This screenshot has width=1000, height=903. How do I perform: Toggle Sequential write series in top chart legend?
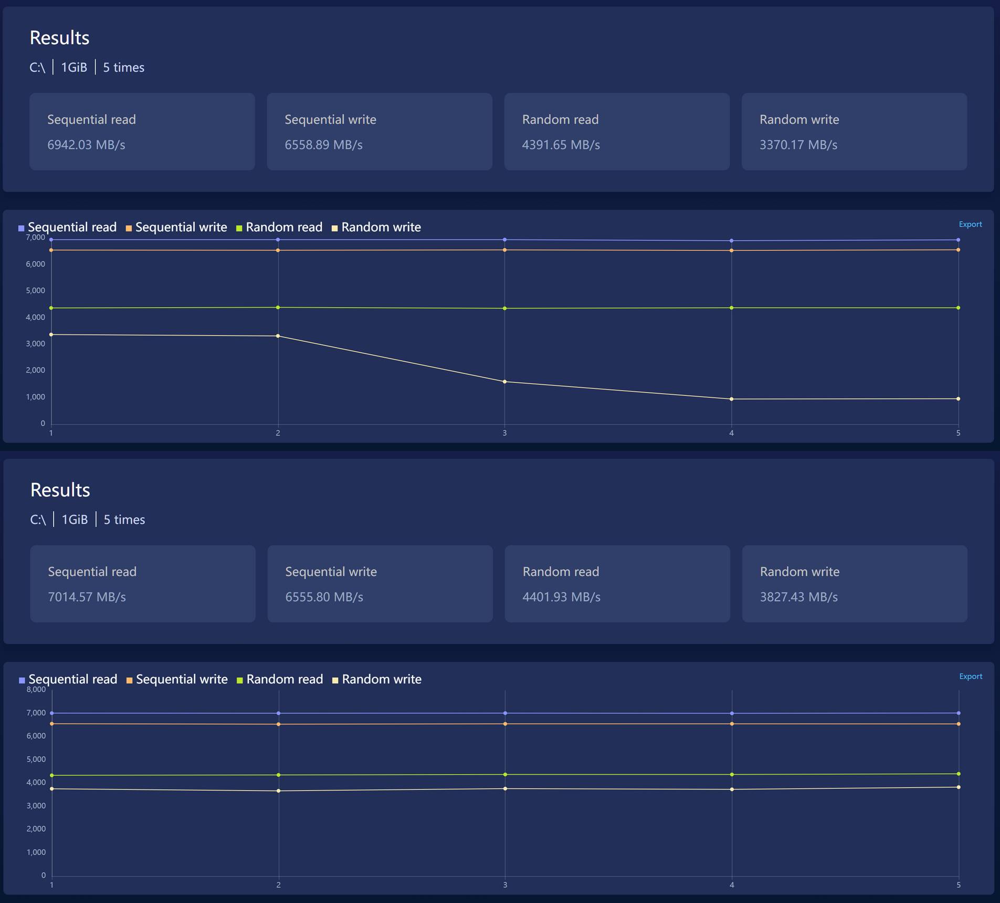tap(177, 227)
